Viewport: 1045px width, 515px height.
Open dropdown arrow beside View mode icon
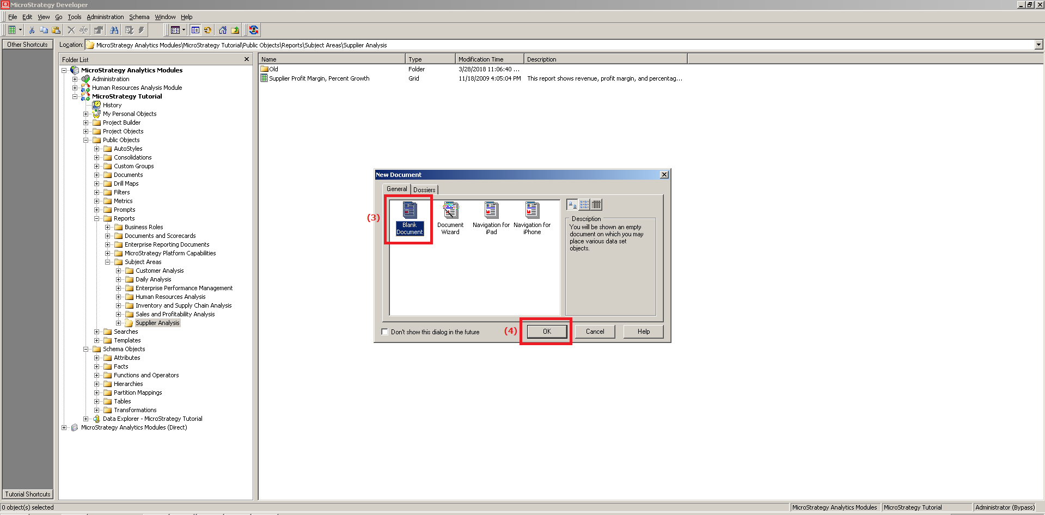[x=184, y=30]
